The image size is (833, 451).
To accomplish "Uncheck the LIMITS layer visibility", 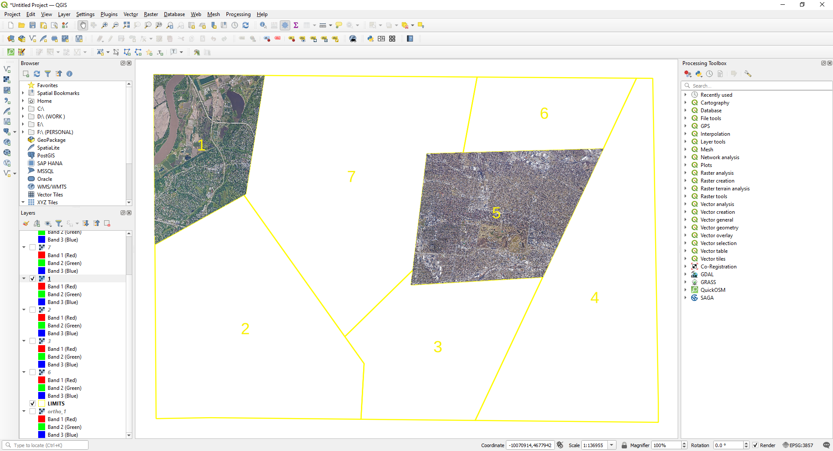I will [x=33, y=403].
